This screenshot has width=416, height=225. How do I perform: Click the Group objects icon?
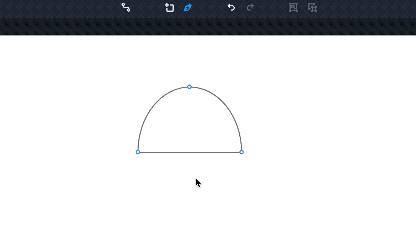pyautogui.click(x=293, y=7)
